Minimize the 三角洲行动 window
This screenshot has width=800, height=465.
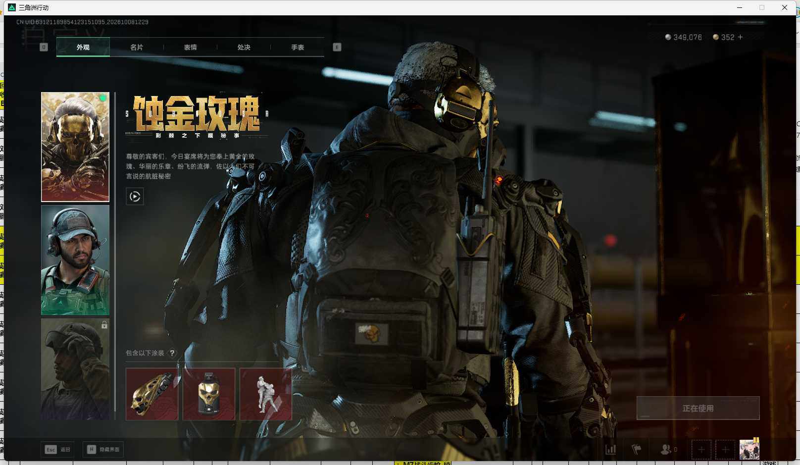[x=740, y=7]
